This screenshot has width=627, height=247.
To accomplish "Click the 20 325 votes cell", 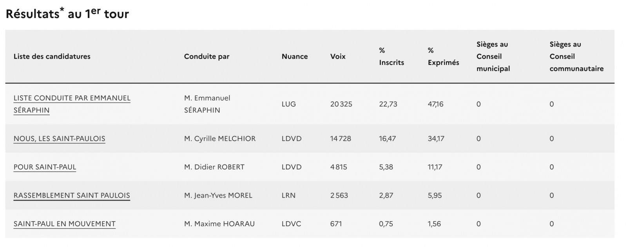I will [341, 104].
